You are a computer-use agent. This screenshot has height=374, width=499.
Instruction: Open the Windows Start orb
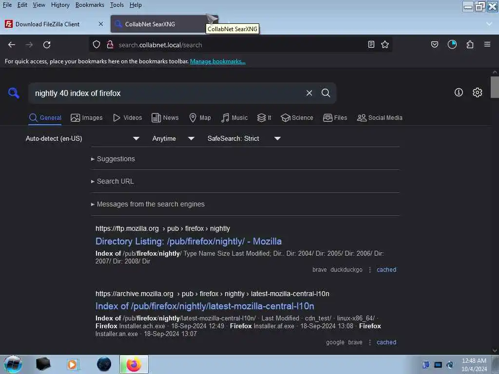tap(13, 364)
